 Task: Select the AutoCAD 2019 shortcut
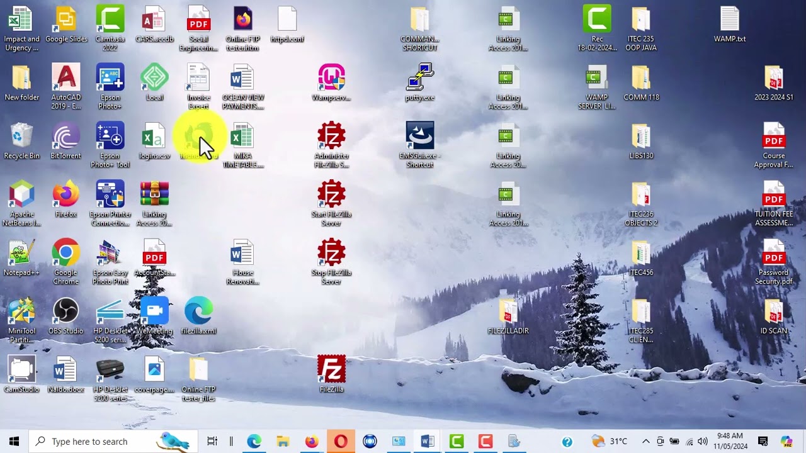(66, 87)
